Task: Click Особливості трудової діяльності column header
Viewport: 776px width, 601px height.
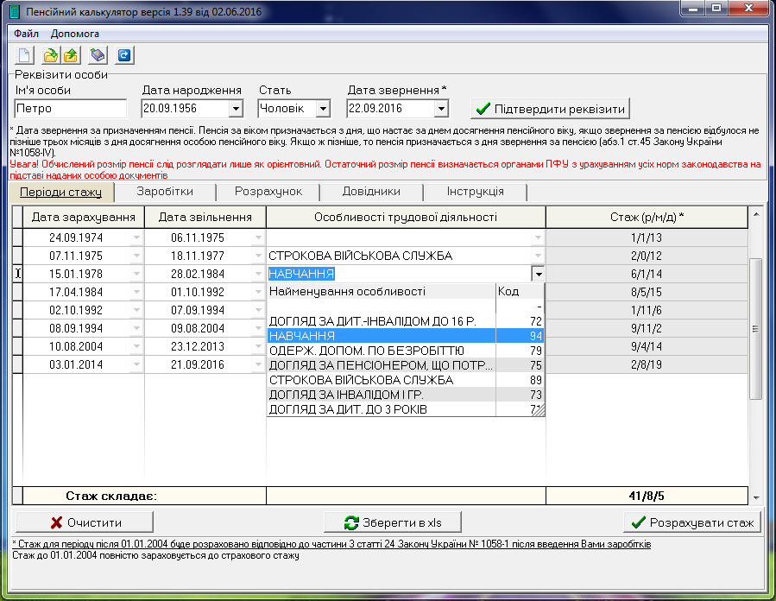Action: (x=406, y=217)
